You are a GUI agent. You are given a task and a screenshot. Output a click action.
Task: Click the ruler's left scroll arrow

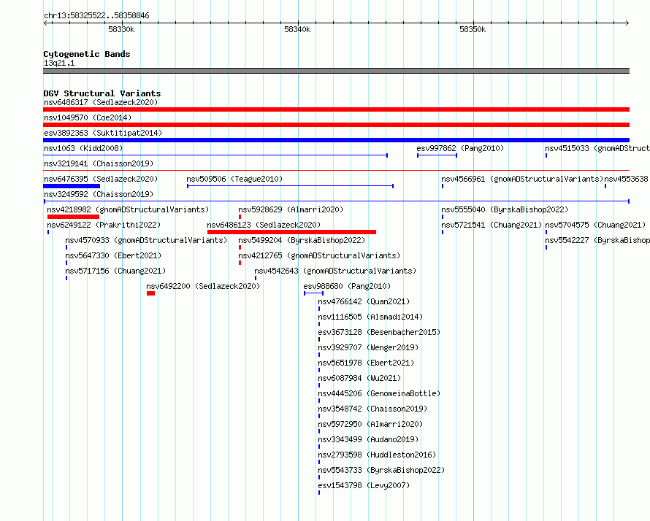[46, 23]
